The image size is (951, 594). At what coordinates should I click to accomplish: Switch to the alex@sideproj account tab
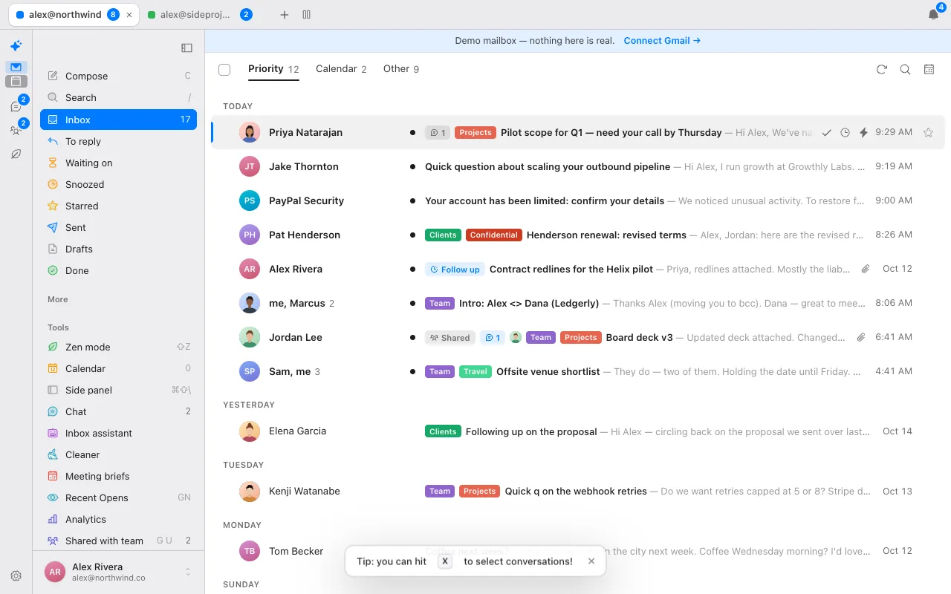point(201,15)
